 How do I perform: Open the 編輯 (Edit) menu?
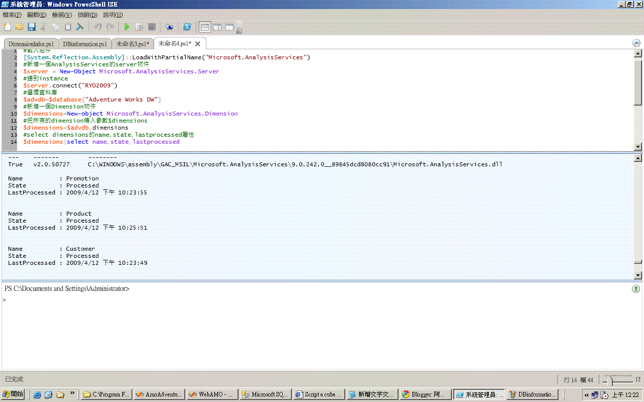(36, 15)
